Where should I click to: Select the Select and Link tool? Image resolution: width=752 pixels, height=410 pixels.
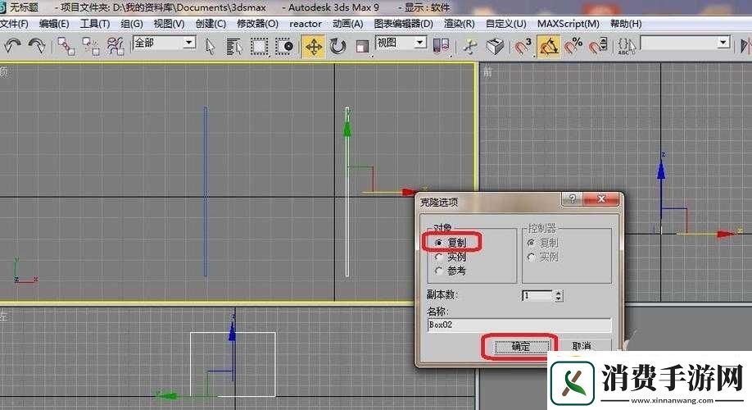click(x=66, y=46)
